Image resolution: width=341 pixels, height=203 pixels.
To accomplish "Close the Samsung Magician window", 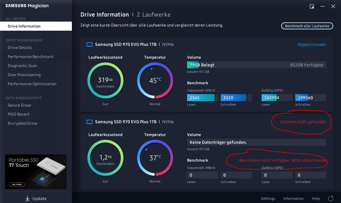I will (333, 6).
